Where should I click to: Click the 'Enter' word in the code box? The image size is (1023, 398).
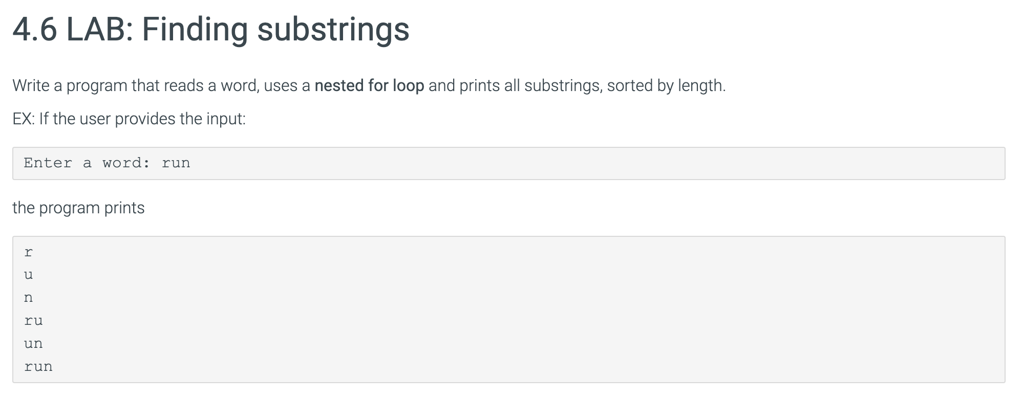(48, 163)
